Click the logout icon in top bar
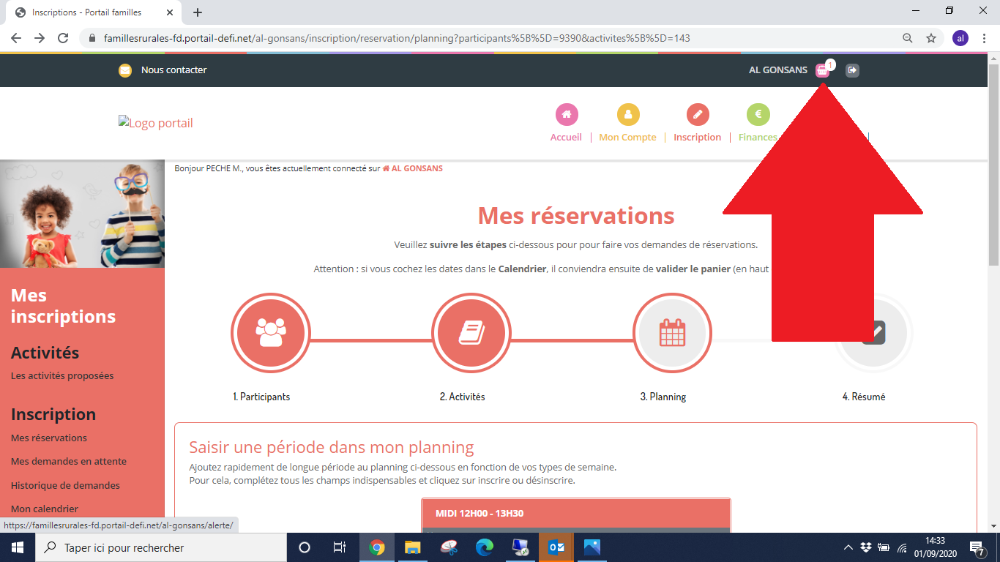Viewport: 1000px width, 562px height. coord(852,70)
